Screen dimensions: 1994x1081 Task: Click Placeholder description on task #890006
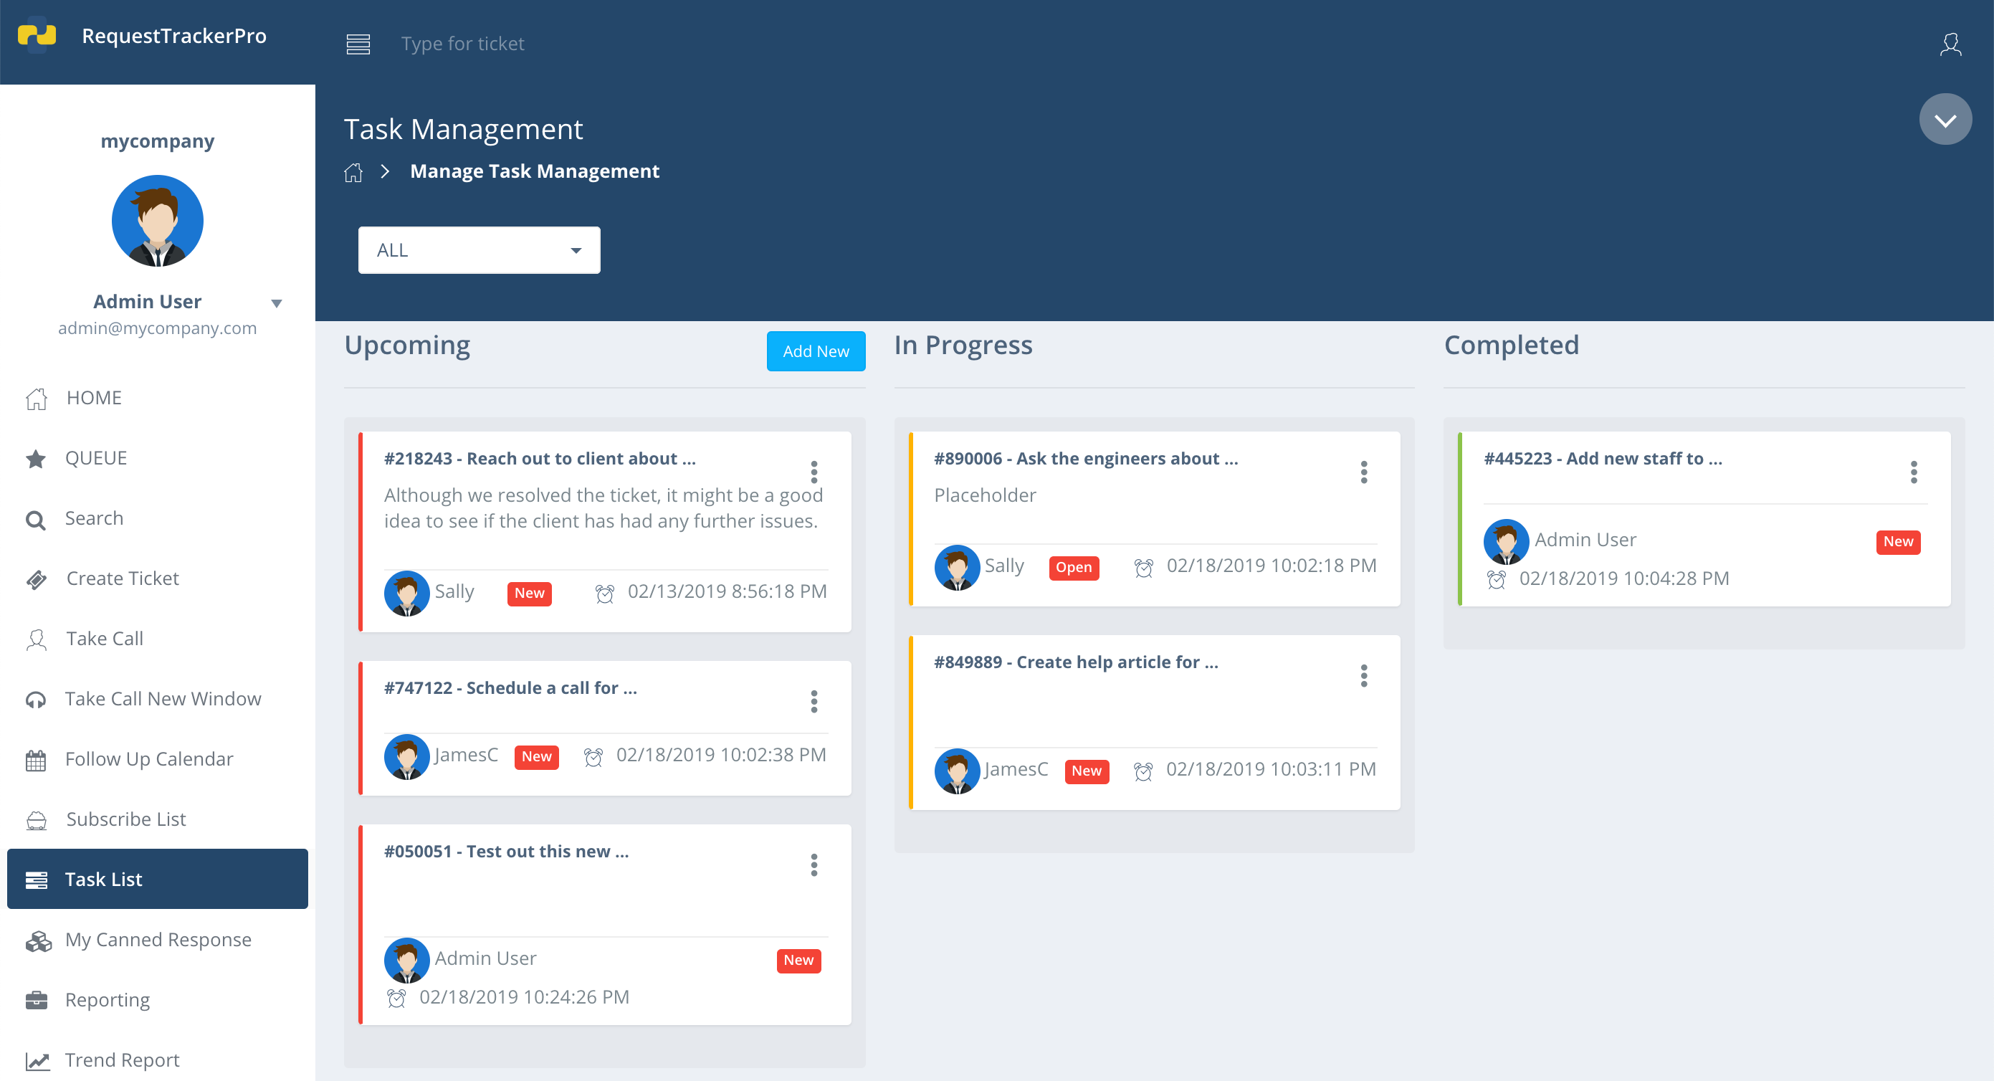pos(985,495)
